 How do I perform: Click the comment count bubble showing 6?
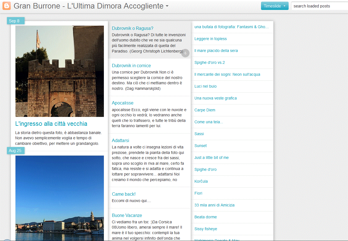point(185,53)
